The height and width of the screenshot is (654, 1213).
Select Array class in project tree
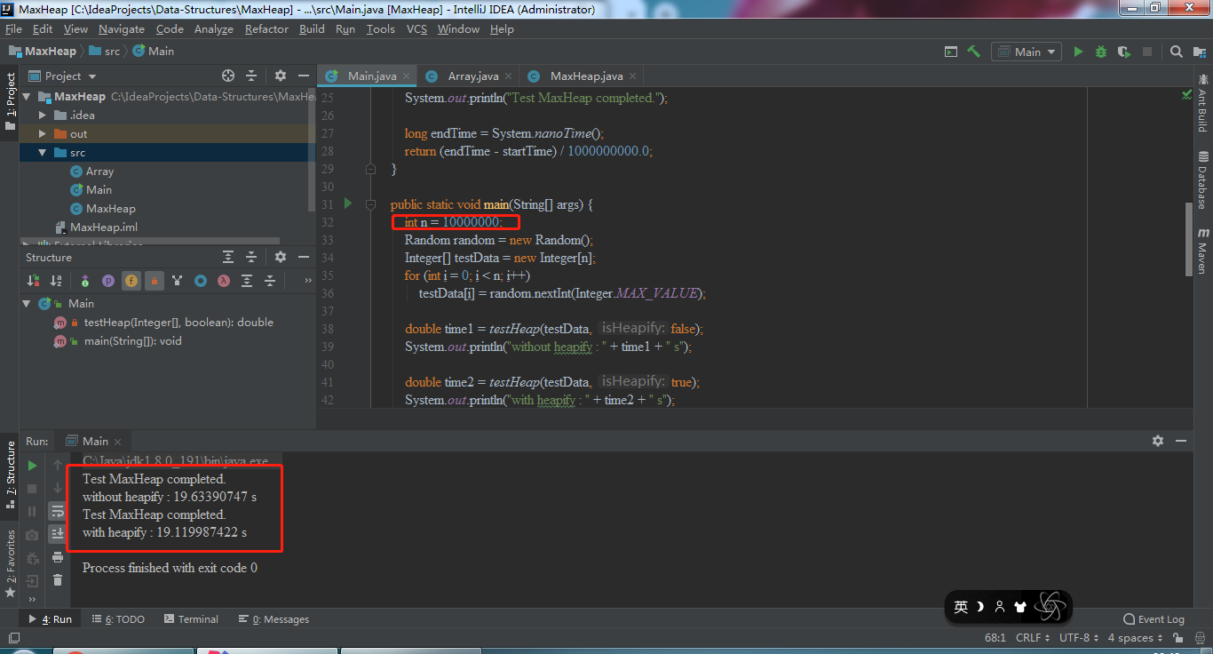[x=99, y=171]
